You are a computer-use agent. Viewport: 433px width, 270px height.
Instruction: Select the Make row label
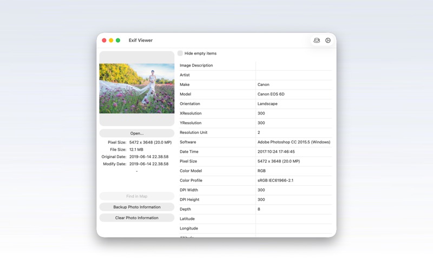185,85
